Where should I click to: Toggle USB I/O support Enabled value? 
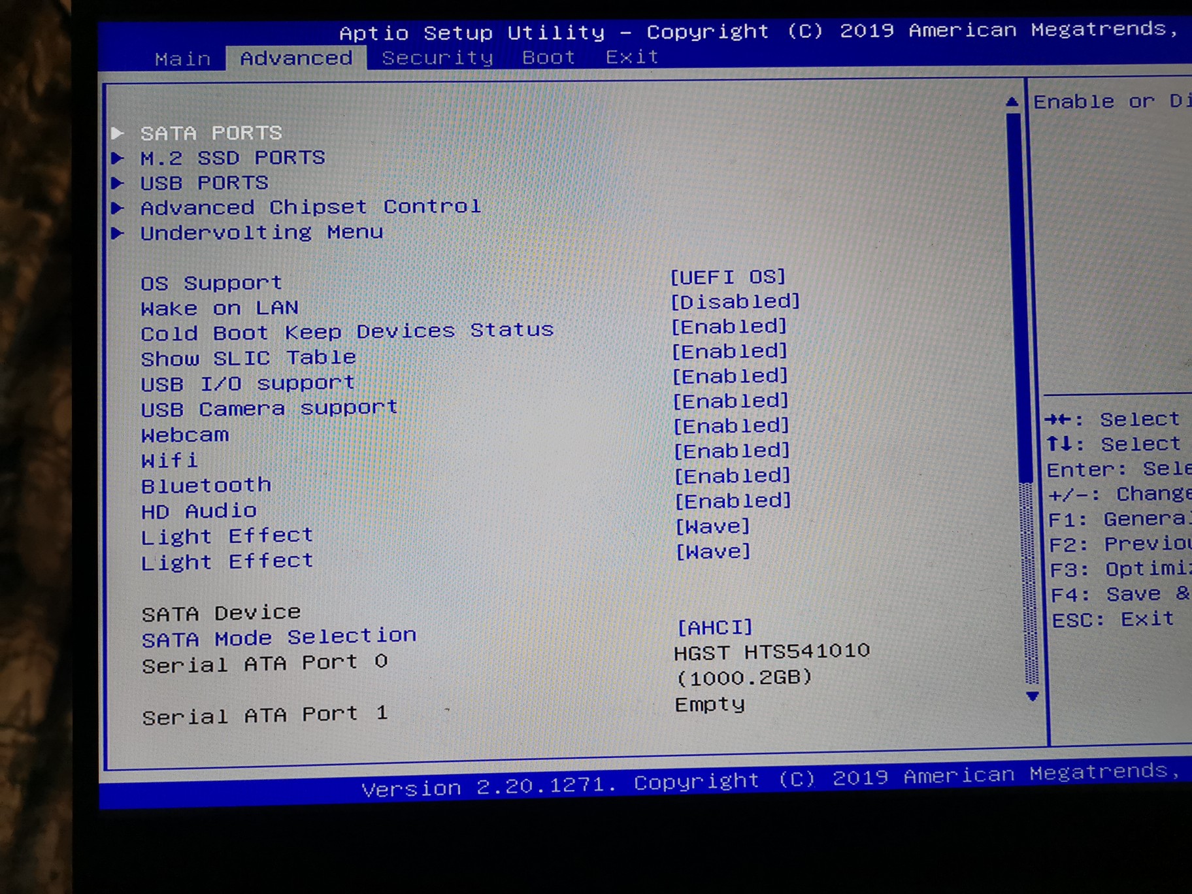coord(731,376)
